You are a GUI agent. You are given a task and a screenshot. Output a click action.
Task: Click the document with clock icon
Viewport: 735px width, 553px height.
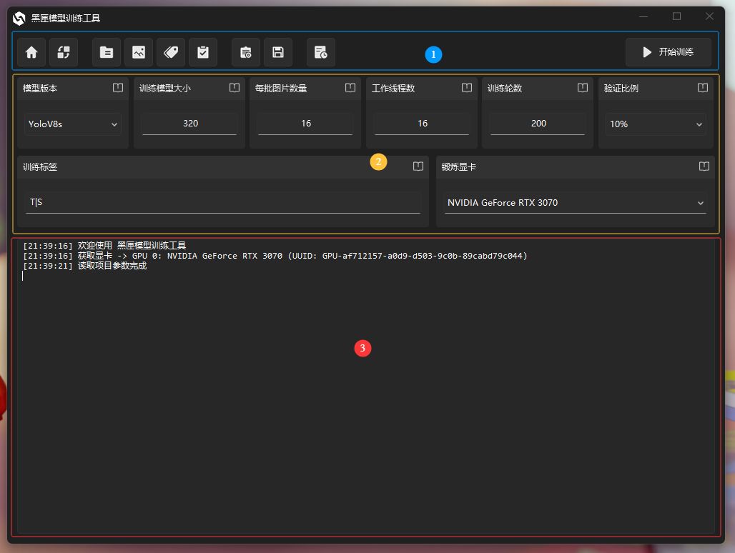pos(321,52)
